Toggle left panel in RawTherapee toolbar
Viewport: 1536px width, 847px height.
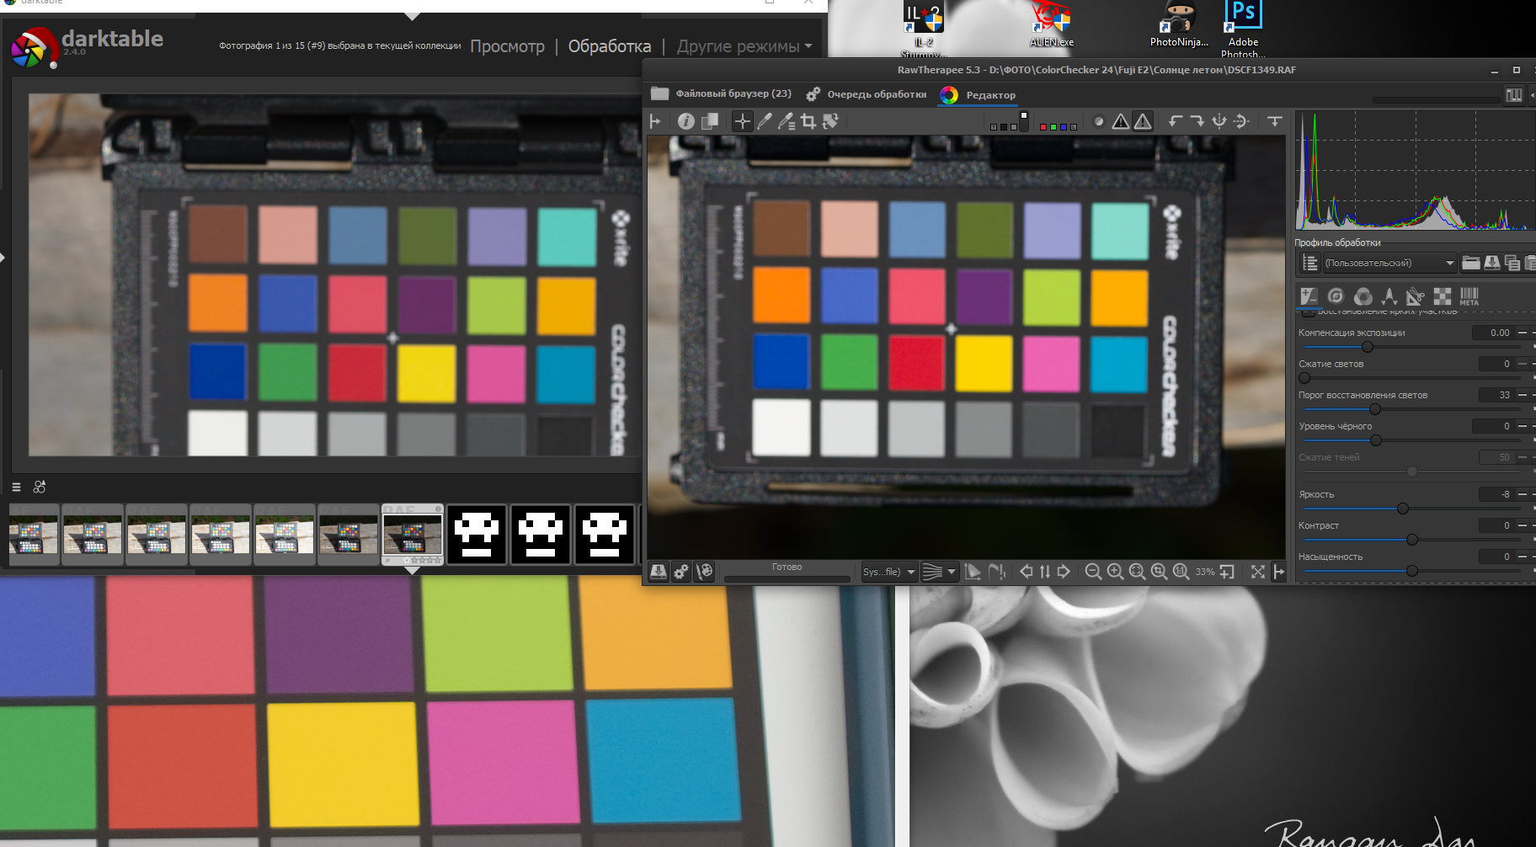(x=655, y=121)
